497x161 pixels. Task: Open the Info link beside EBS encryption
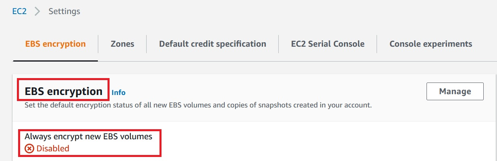118,93
